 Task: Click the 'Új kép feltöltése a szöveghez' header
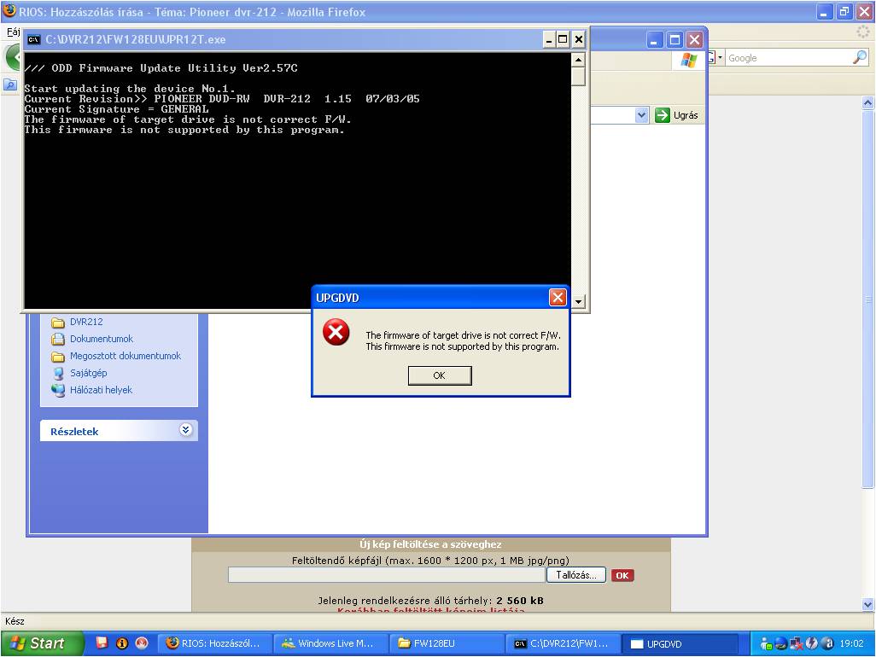pyautogui.click(x=430, y=544)
